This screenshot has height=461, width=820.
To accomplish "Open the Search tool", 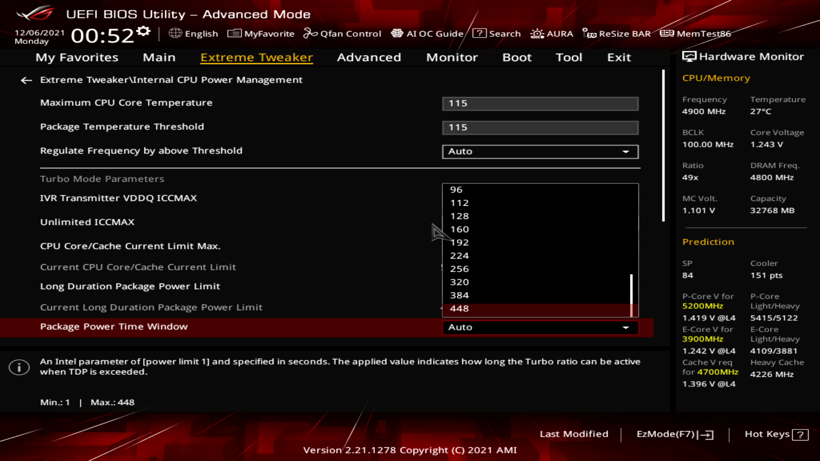I will pyautogui.click(x=497, y=33).
